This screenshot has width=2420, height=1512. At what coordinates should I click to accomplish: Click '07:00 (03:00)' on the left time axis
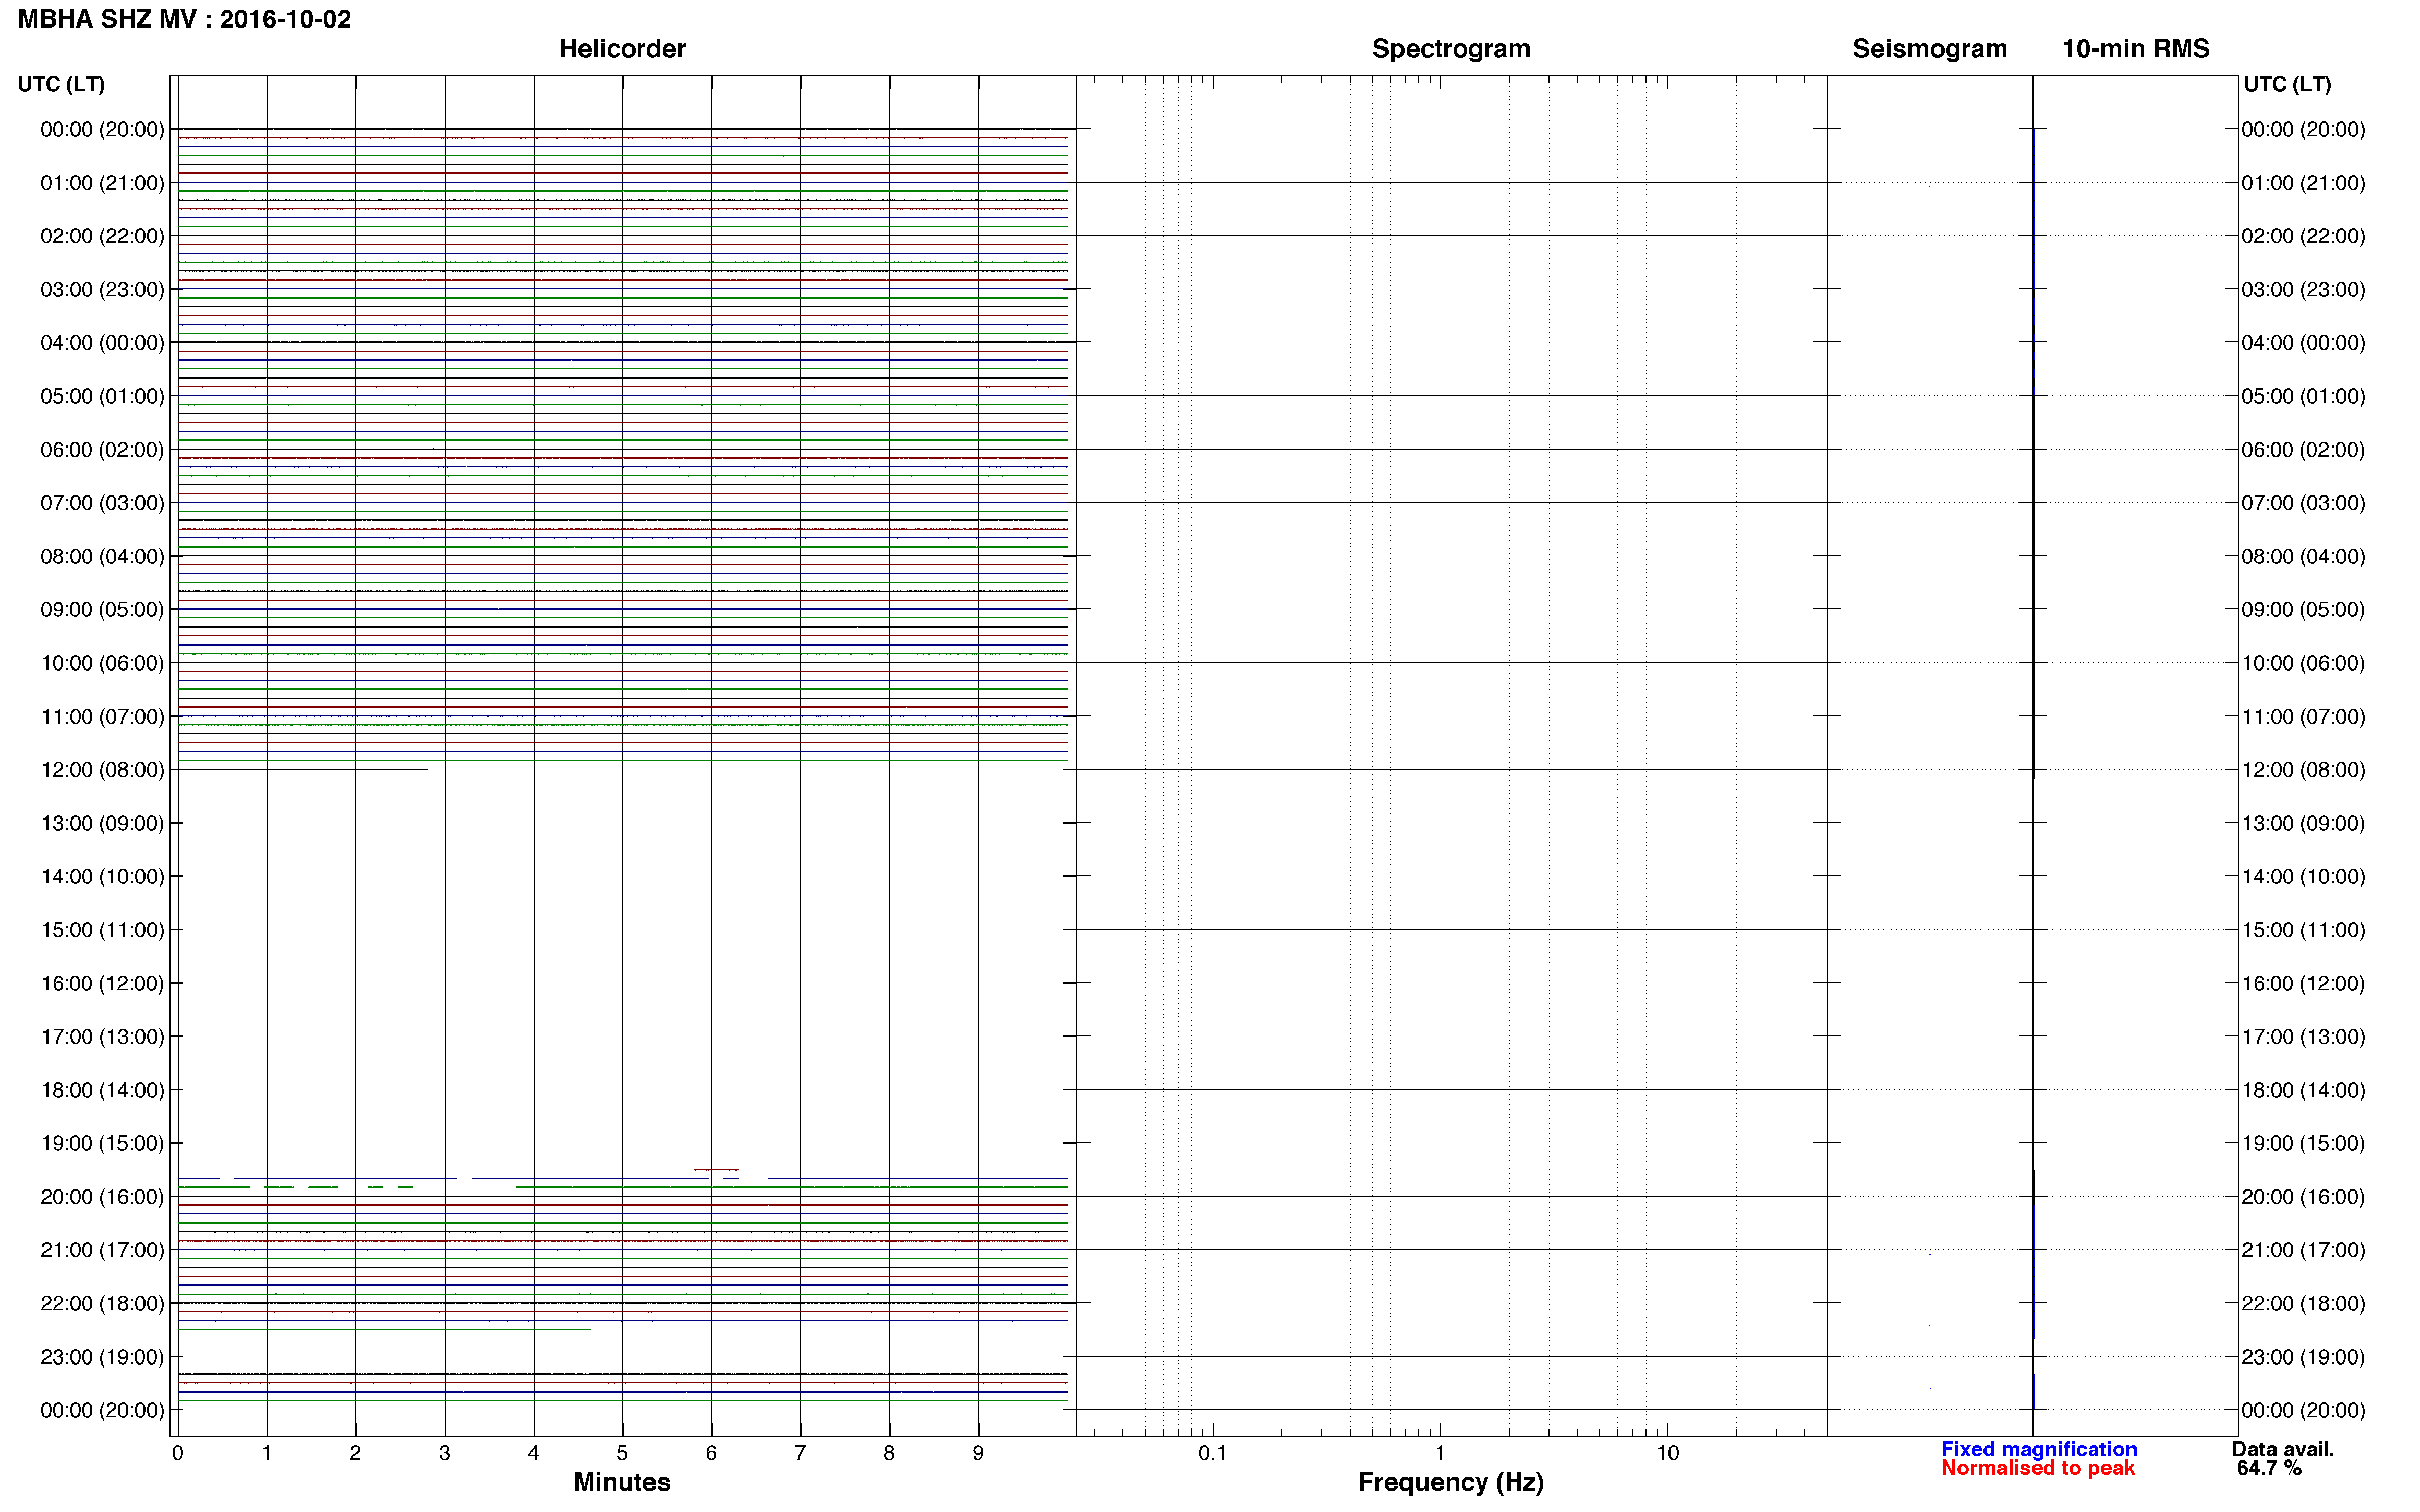[102, 503]
